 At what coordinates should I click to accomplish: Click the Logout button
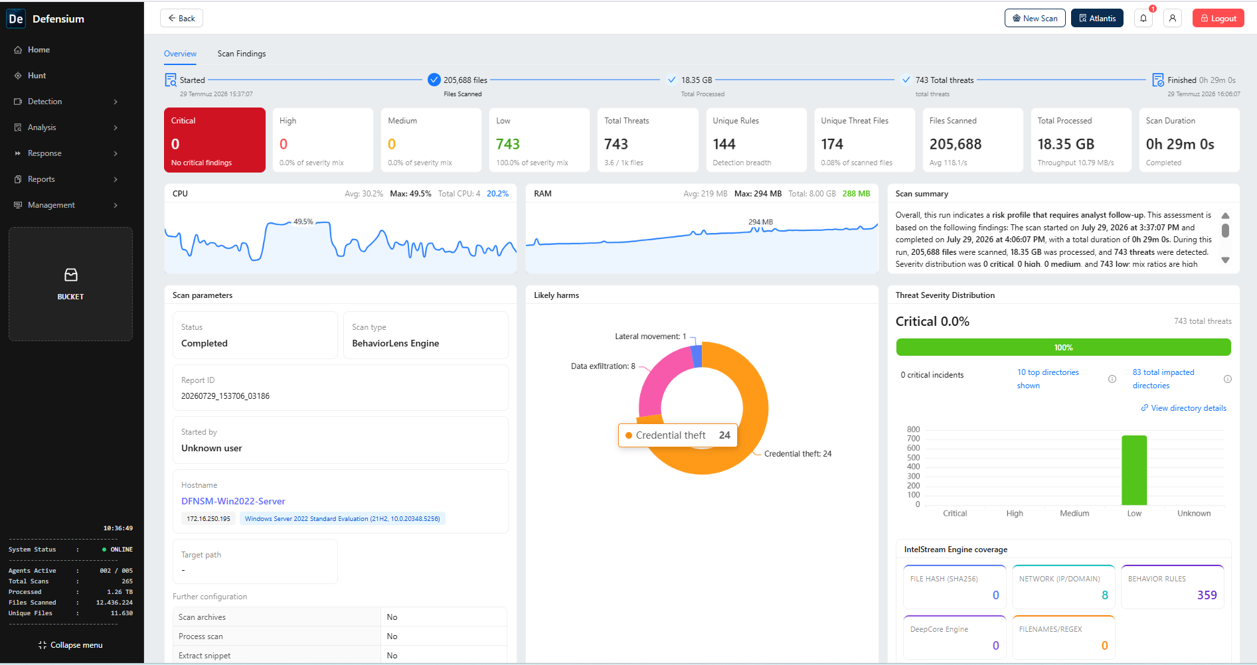tap(1218, 19)
